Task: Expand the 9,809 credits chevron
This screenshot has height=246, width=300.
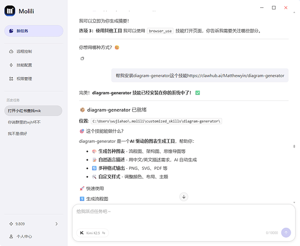Action: (56, 224)
